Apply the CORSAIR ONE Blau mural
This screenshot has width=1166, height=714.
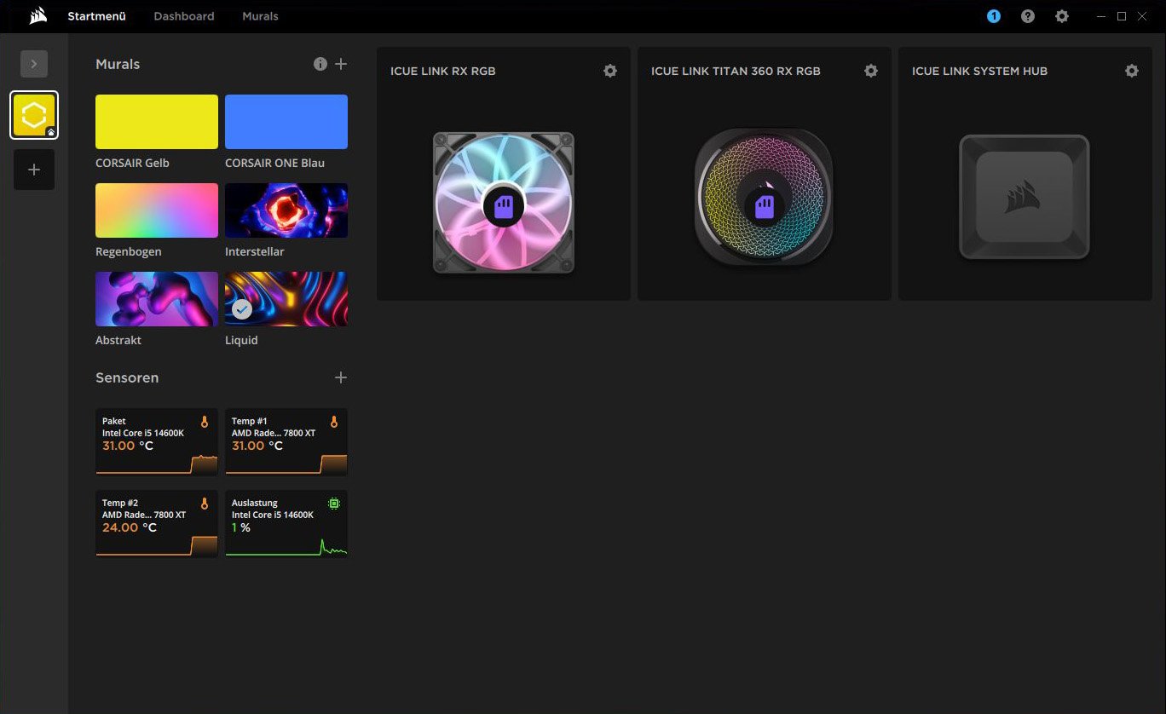coord(286,122)
